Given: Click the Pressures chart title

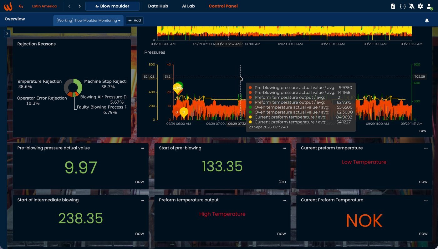Looking at the screenshot, I should (x=155, y=52).
